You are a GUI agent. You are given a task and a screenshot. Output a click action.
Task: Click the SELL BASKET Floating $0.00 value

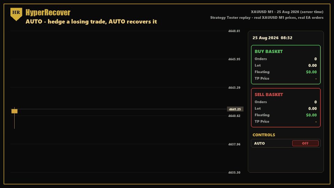point(311,115)
